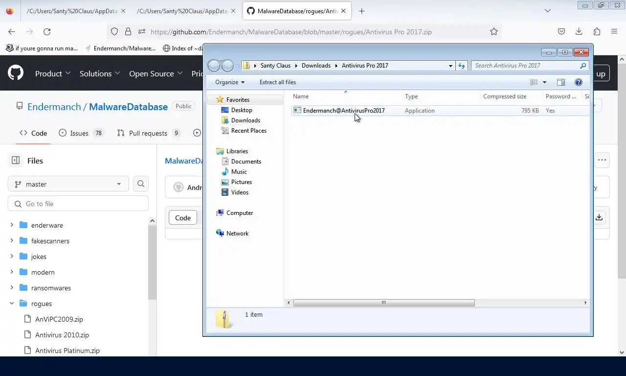The height and width of the screenshot is (376, 626).
Task: Open Antivirus 2010.zip in the file tree
Action: pos(62,335)
